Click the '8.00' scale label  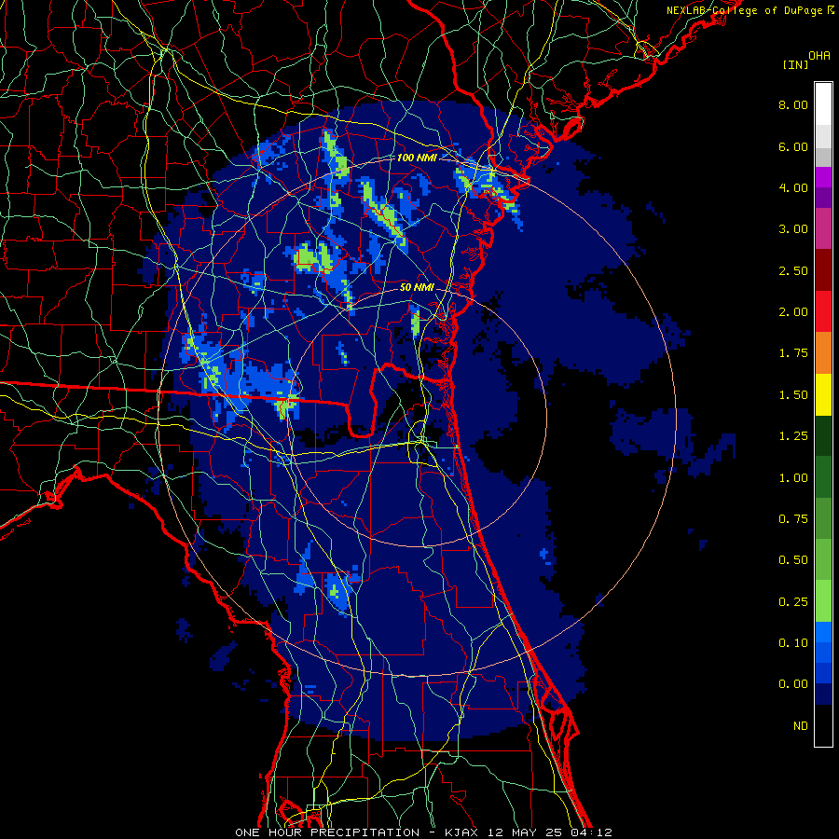pos(793,104)
